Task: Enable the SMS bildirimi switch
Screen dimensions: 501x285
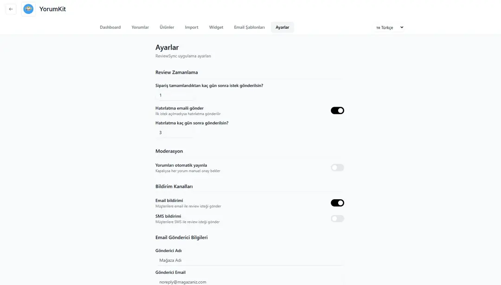Action: (337, 219)
